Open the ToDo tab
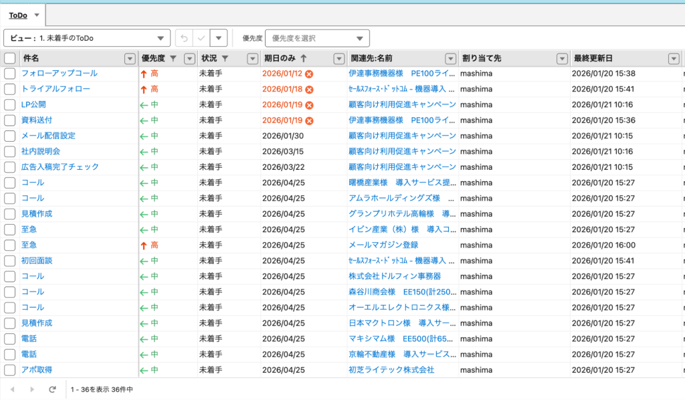 tap(18, 15)
